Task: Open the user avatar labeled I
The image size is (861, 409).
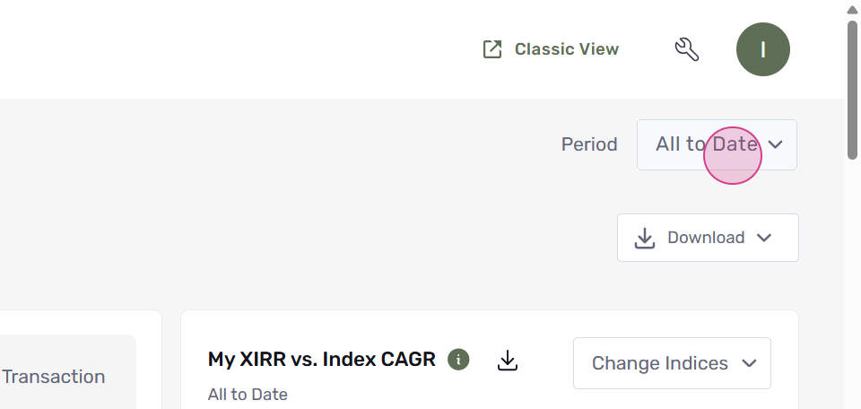Action: (x=762, y=49)
